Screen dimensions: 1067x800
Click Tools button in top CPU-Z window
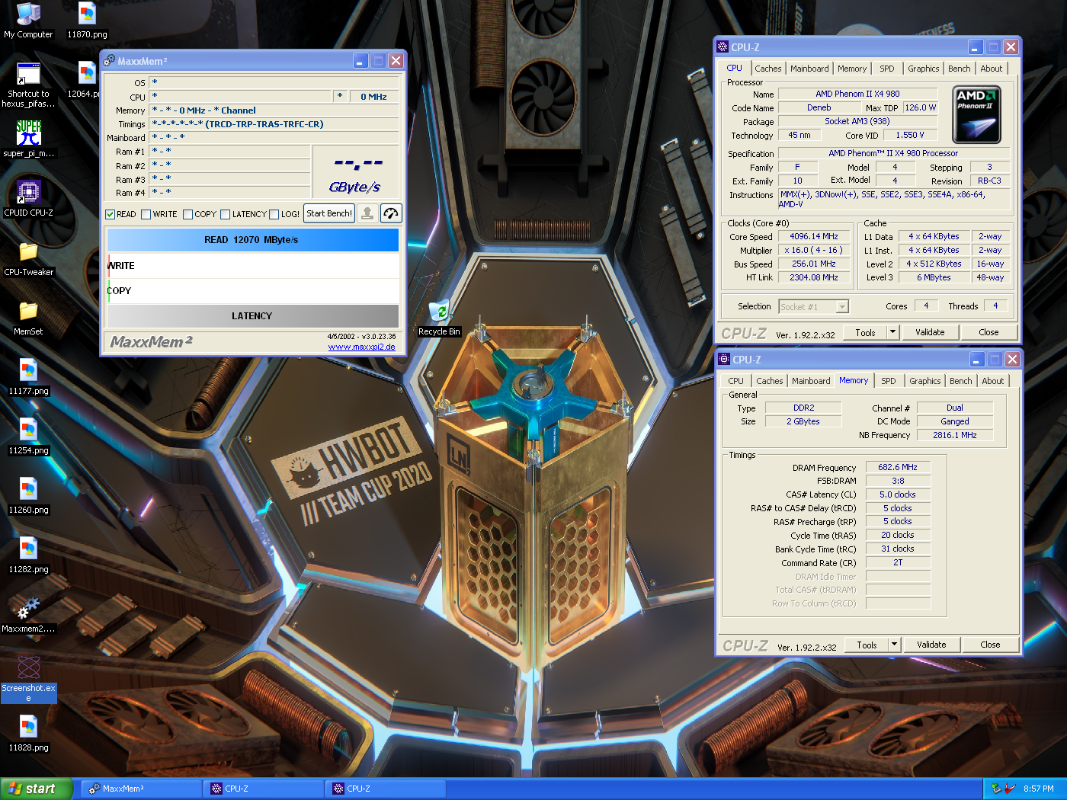click(x=865, y=332)
